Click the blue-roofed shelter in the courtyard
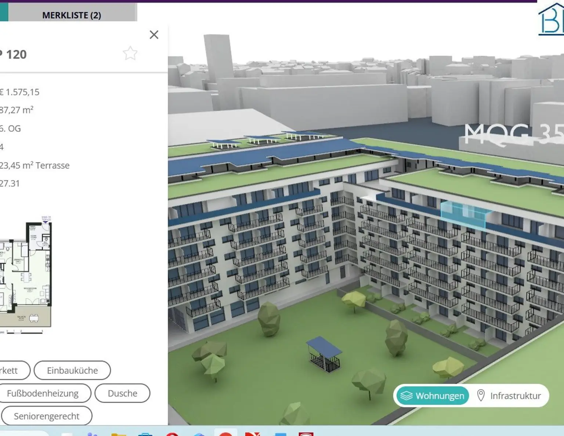Screen dimensions: 564x436 coord(324,354)
